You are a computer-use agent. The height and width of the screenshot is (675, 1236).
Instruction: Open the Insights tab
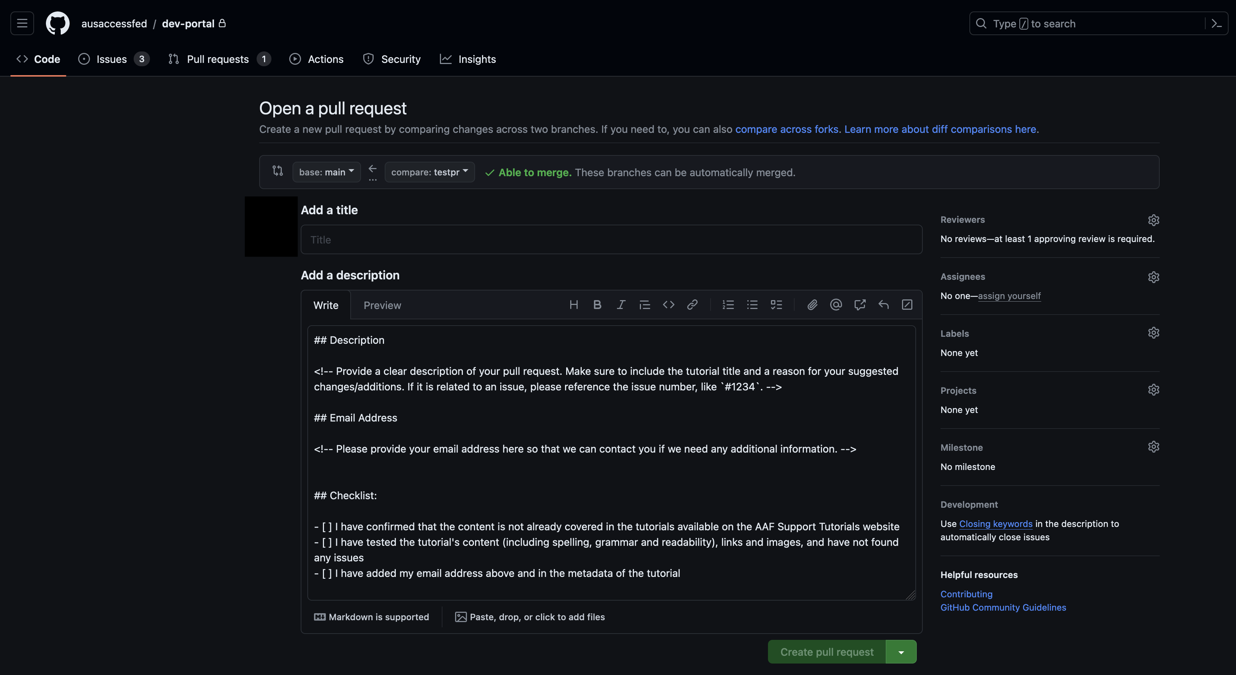tap(468, 59)
